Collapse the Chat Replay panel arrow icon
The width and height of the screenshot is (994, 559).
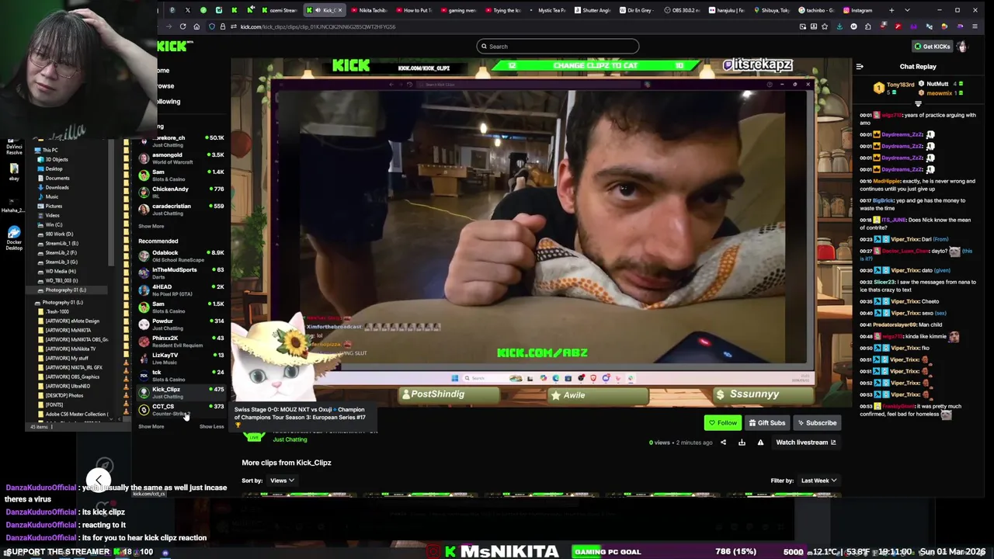pyautogui.click(x=860, y=67)
